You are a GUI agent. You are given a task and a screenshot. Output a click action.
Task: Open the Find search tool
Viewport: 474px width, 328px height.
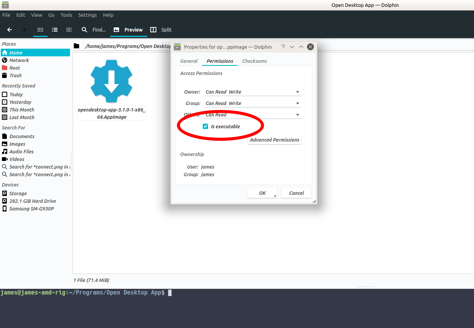[94, 30]
